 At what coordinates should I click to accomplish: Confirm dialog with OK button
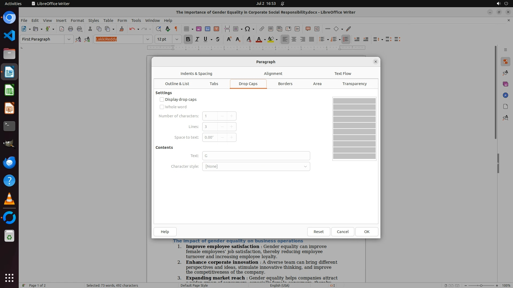367,232
